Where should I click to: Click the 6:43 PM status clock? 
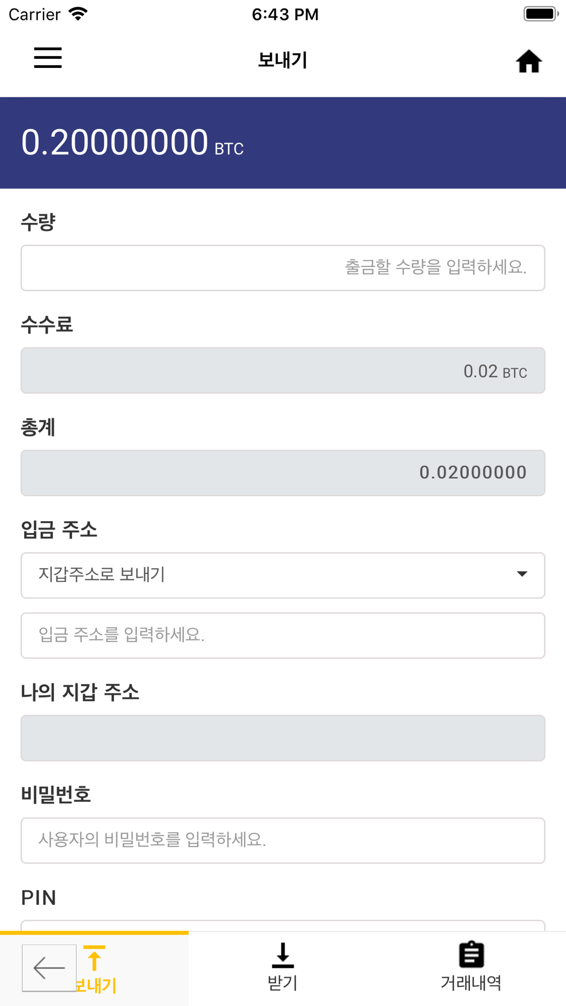(x=285, y=14)
